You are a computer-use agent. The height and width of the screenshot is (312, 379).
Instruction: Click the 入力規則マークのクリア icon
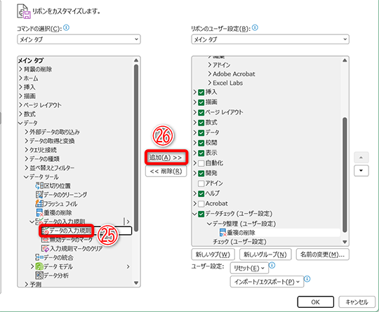tap(45, 248)
